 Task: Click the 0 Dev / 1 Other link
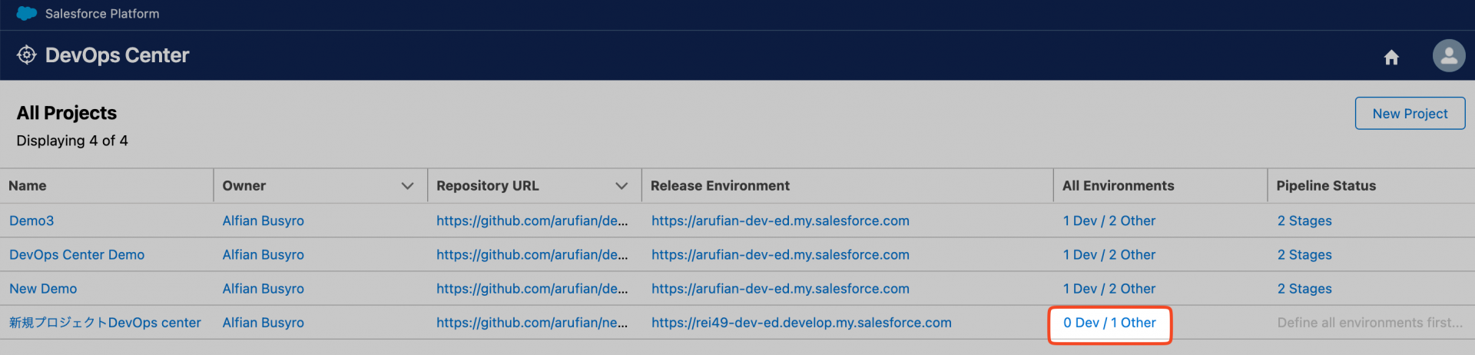tap(1109, 323)
